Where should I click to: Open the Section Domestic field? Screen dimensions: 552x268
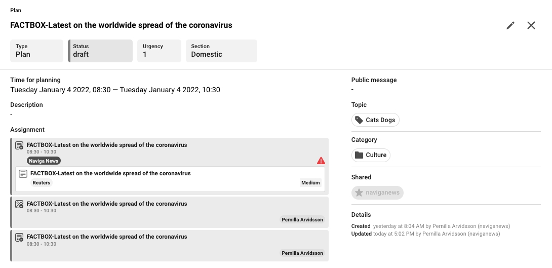(x=221, y=51)
